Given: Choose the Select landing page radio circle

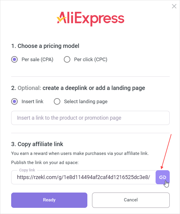Looking at the screenshot, I should coord(57,101).
